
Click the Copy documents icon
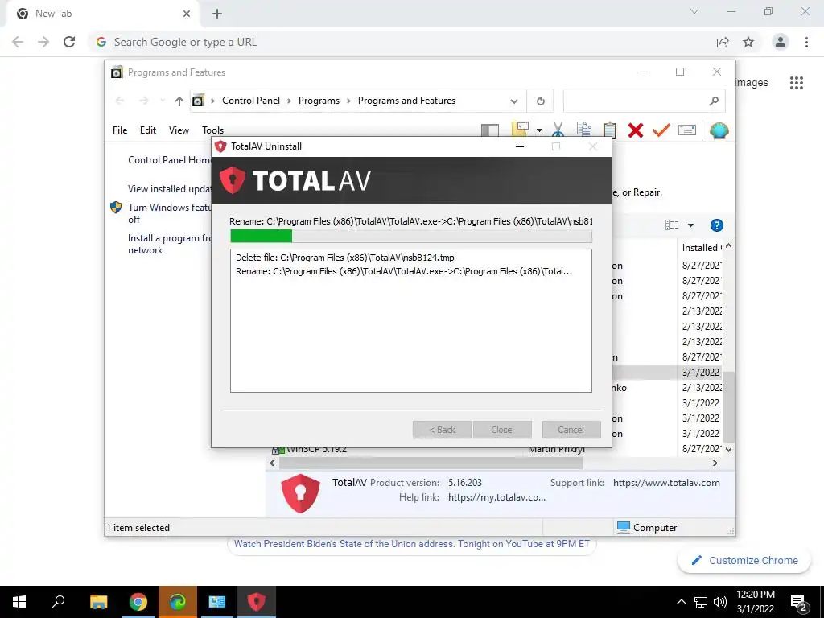[584, 130]
